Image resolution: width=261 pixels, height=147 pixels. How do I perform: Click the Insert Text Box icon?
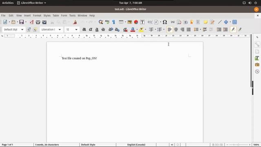click(x=142, y=22)
